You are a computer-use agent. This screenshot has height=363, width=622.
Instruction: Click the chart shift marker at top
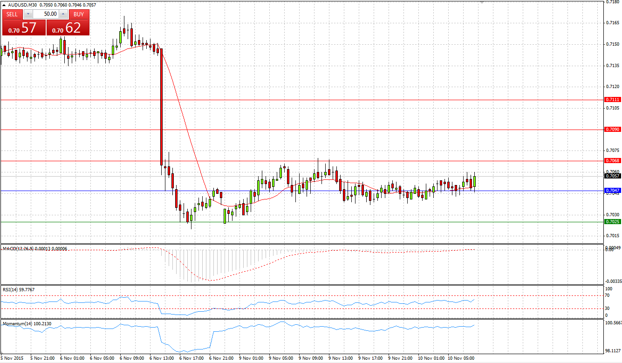tap(482, 2)
